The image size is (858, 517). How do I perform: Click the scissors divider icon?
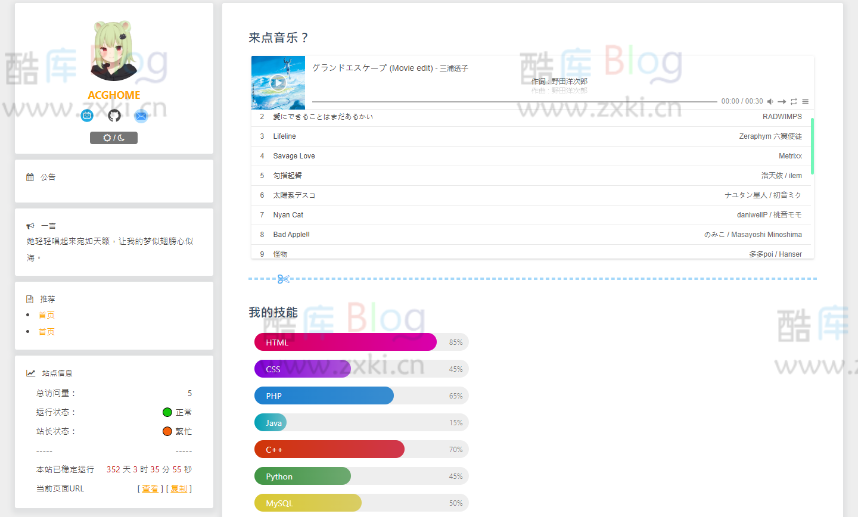click(x=284, y=278)
